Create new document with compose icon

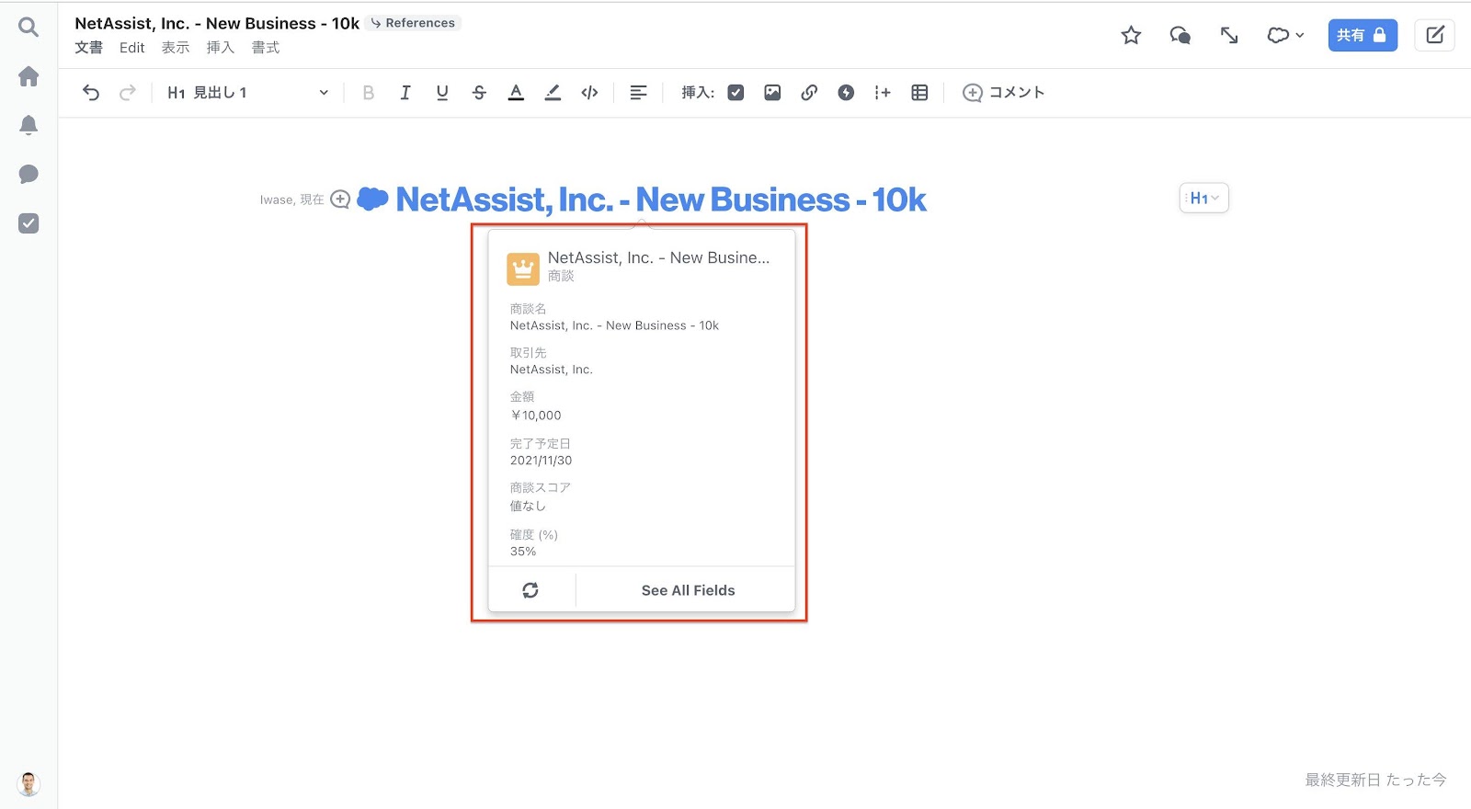pos(1435,35)
